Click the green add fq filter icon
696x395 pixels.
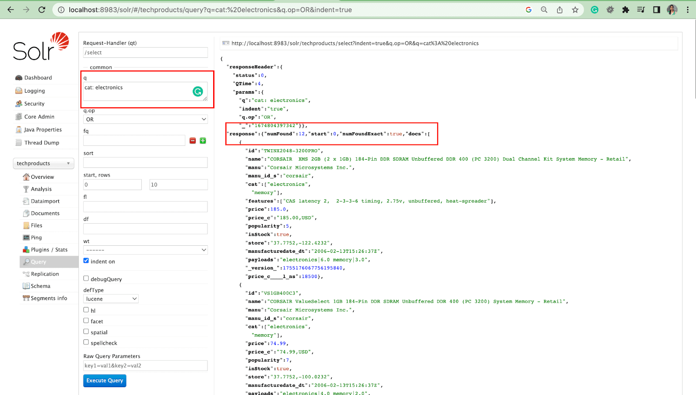click(203, 141)
